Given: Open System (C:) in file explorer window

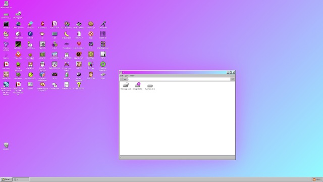Looking at the screenshot, I should [150, 86].
